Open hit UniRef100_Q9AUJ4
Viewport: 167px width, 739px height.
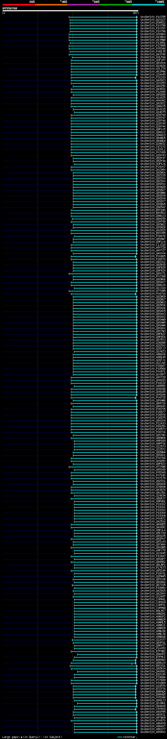point(153,663)
